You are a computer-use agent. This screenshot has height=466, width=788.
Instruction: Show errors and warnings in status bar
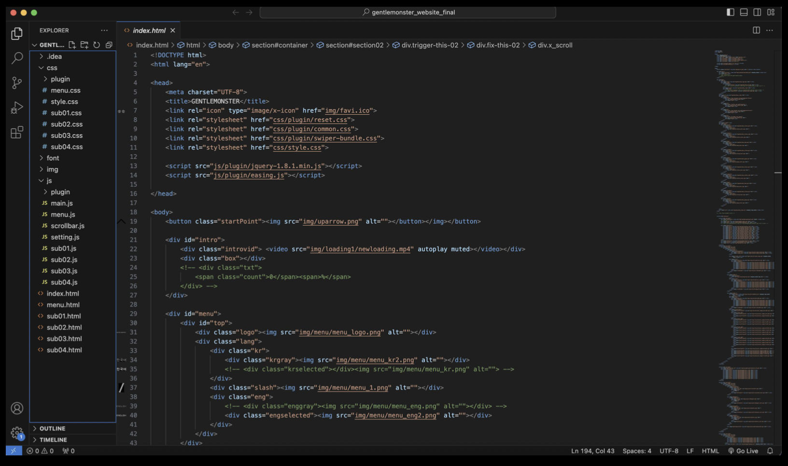coord(40,451)
